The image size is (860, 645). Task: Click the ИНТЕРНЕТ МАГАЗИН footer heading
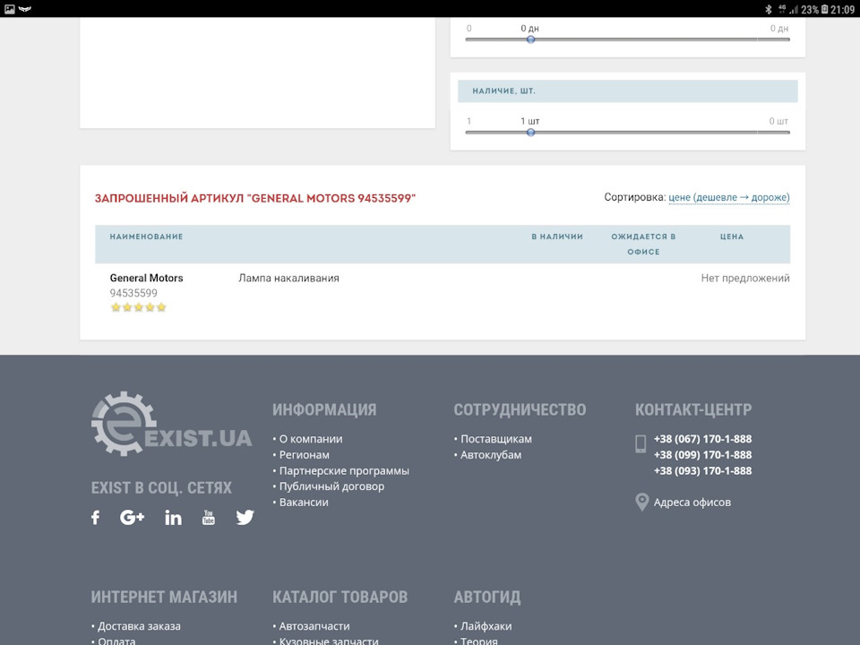(164, 597)
